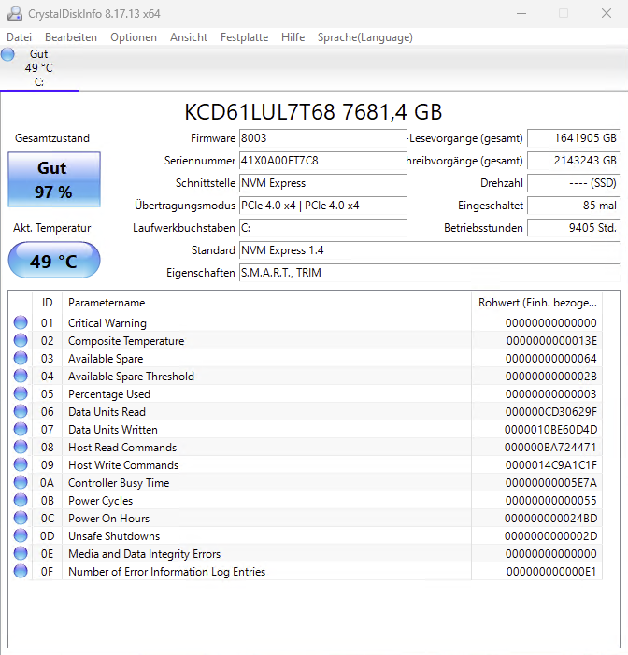Click raw value 0000010BE60D4D

tap(551, 430)
